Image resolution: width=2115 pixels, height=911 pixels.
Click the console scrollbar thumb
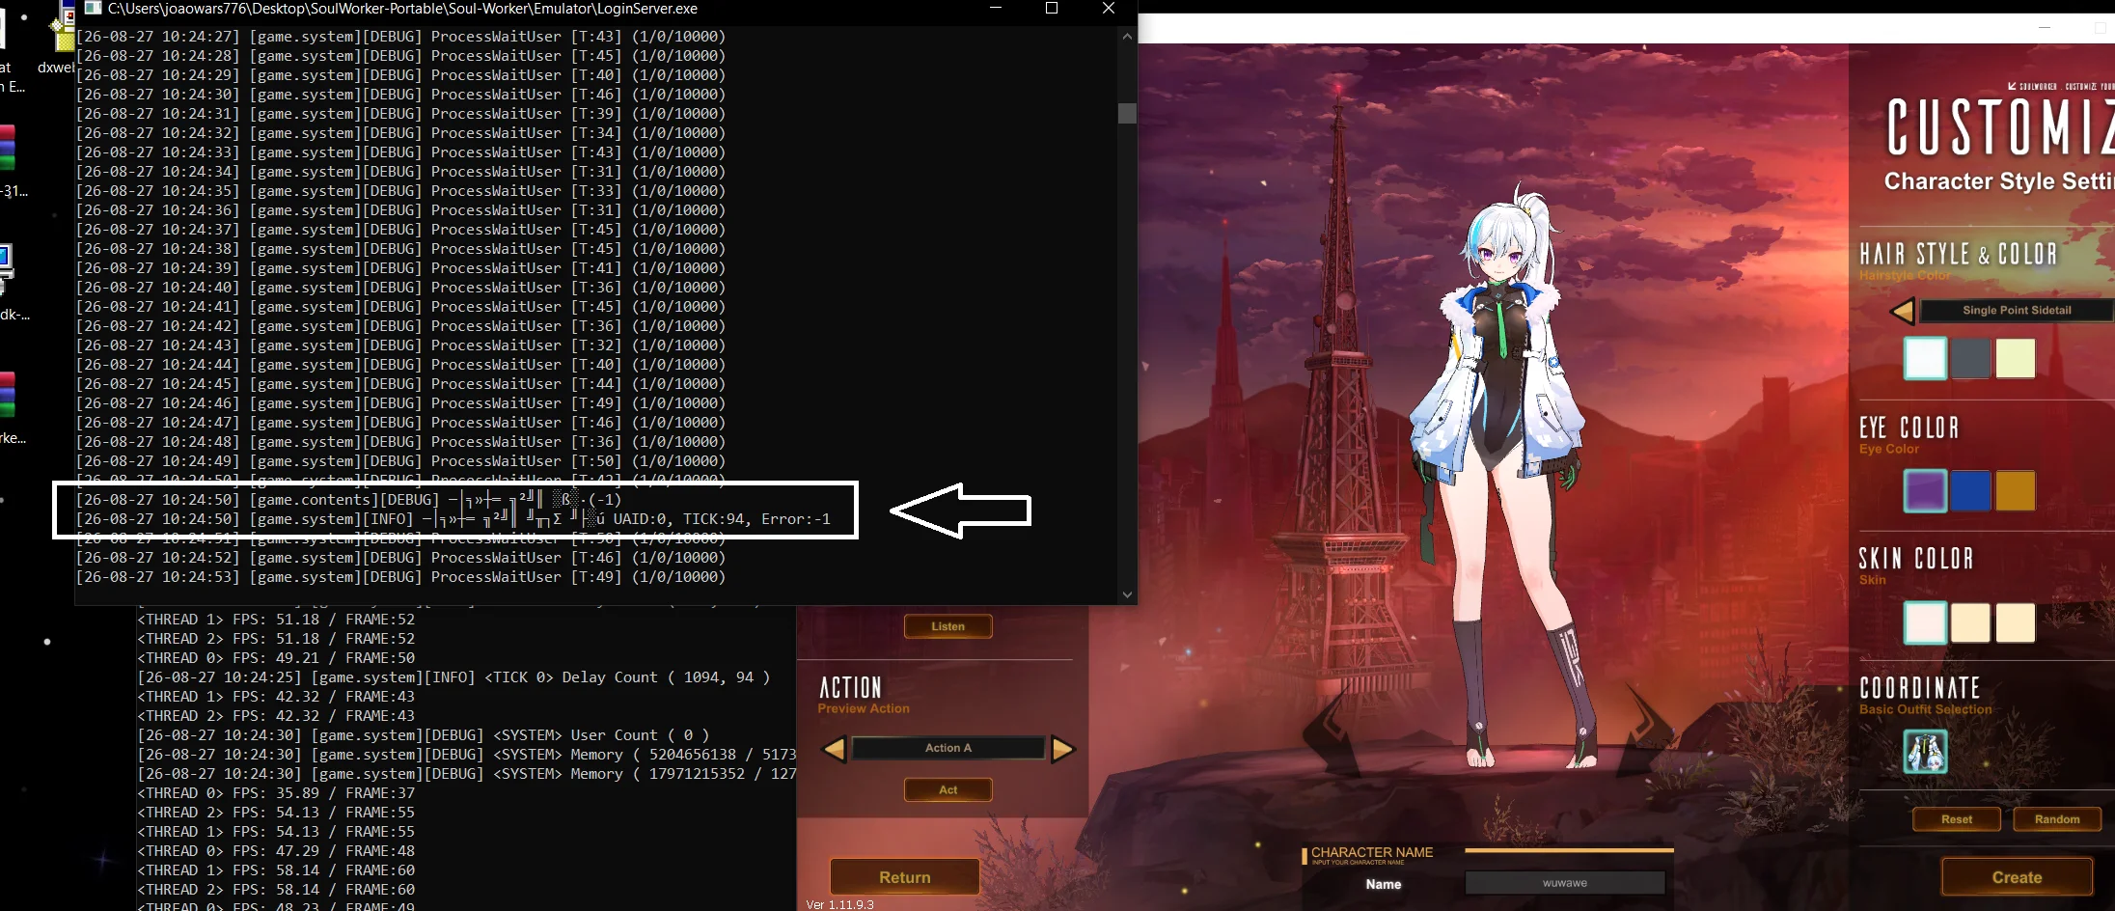coord(1127,113)
